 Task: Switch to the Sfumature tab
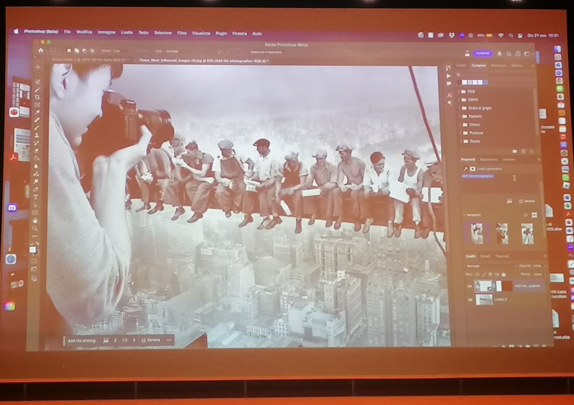click(x=498, y=66)
